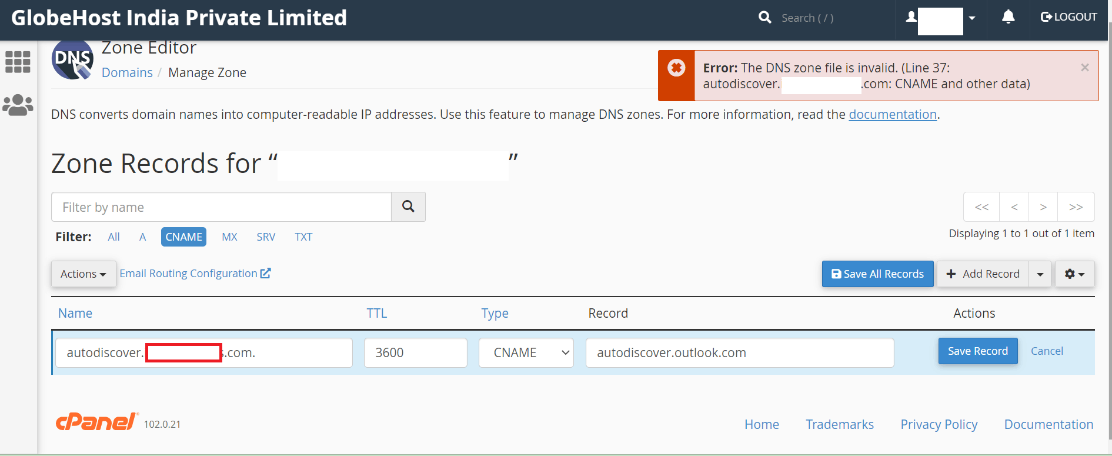Show all record types filter
This screenshot has height=456, width=1112.
[113, 237]
